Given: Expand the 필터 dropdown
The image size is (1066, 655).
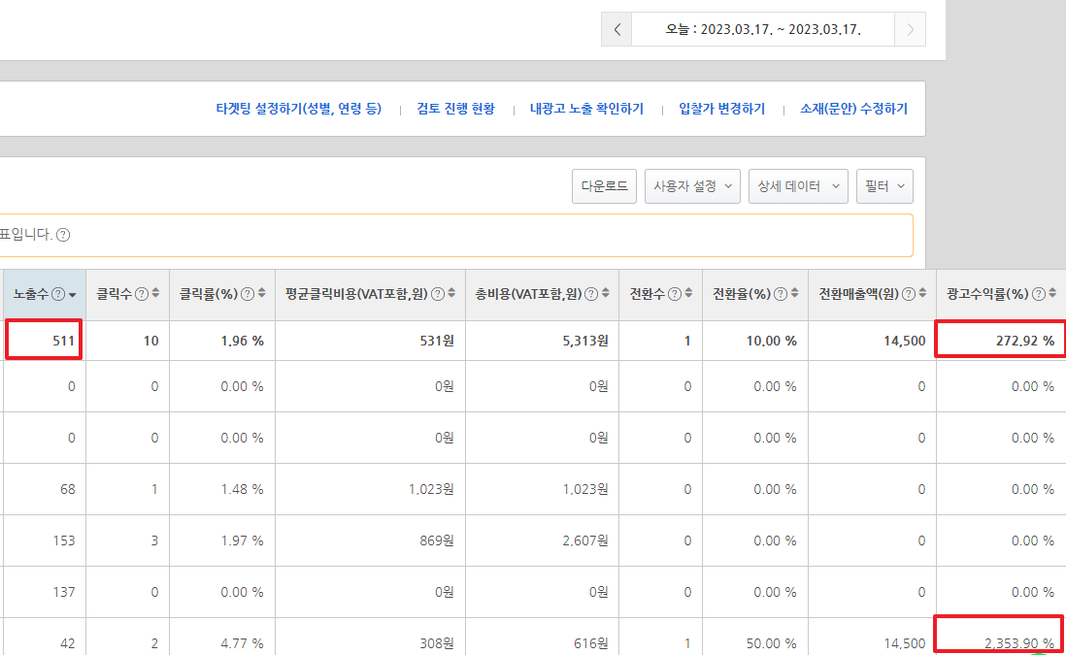Looking at the screenshot, I should pyautogui.click(x=884, y=186).
